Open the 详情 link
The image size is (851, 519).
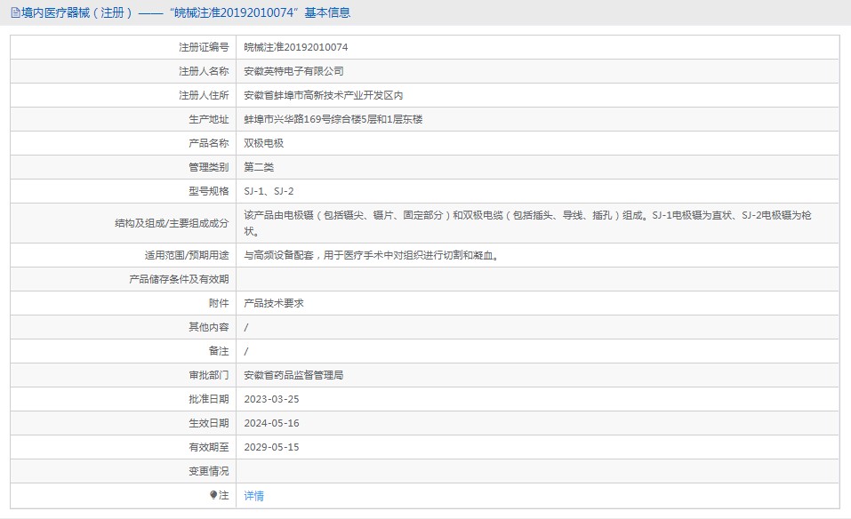pos(254,496)
